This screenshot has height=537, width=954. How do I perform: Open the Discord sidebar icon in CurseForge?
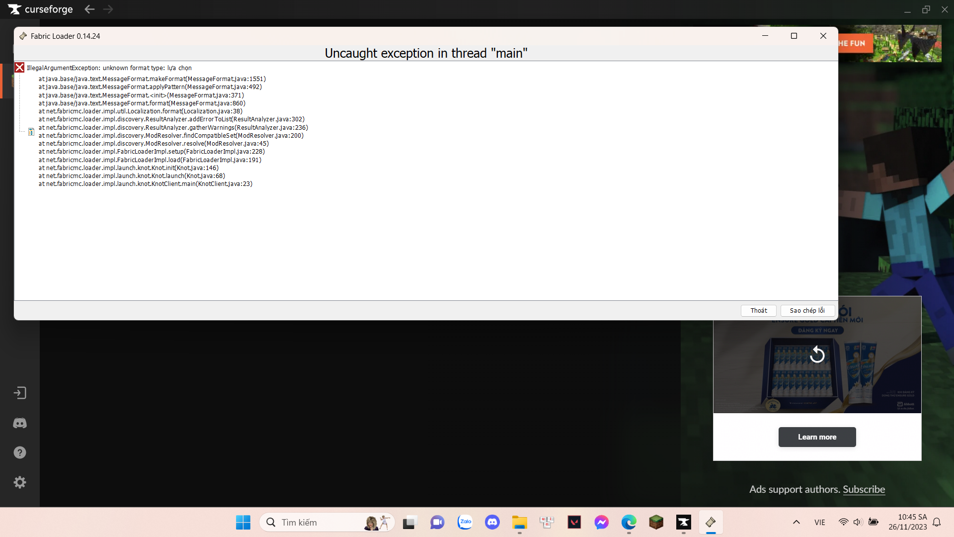pyautogui.click(x=20, y=423)
